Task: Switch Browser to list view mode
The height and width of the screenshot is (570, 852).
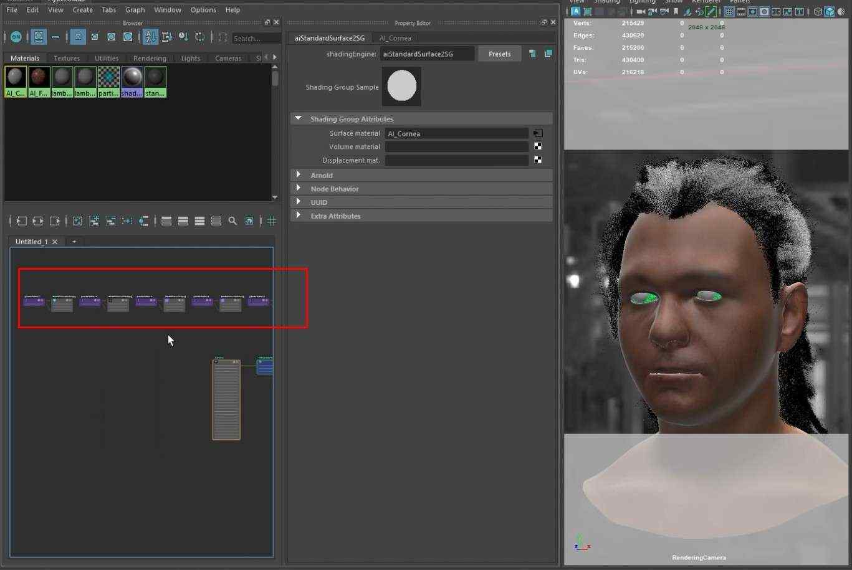Action: 55,37
